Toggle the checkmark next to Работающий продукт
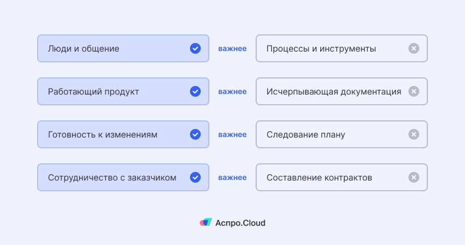465x245 pixels. 195,91
